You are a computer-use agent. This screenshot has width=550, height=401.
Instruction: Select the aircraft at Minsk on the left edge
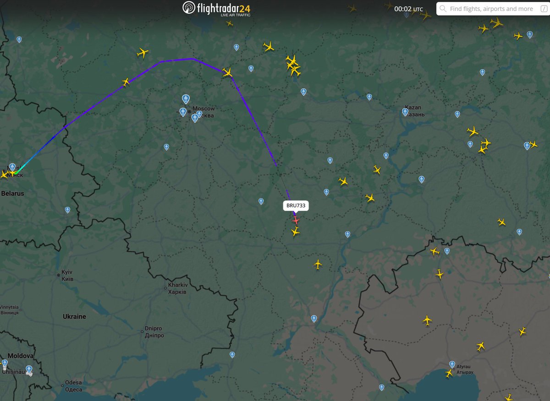tap(4, 174)
